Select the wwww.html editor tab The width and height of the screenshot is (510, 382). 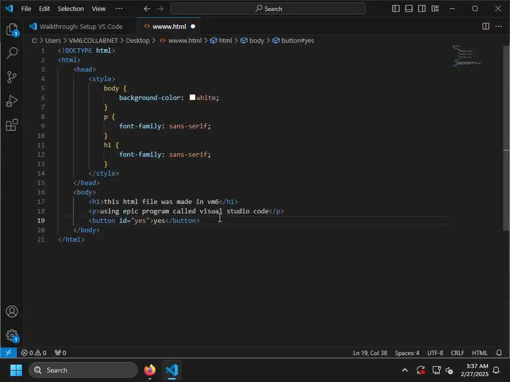tap(169, 26)
